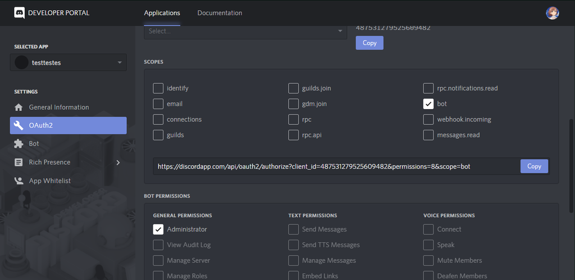The image size is (575, 280).
Task: Click the Rich Presence document icon
Action: (x=19, y=162)
